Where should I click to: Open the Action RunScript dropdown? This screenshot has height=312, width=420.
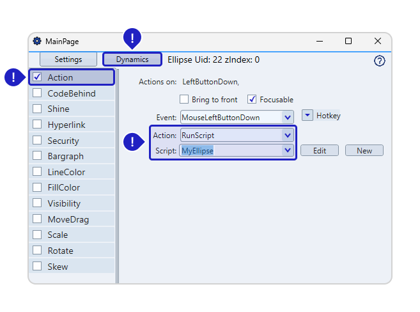coord(288,136)
